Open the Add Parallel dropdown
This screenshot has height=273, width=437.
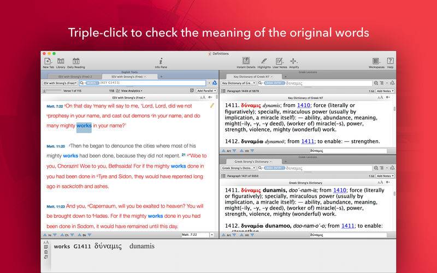click(206, 91)
